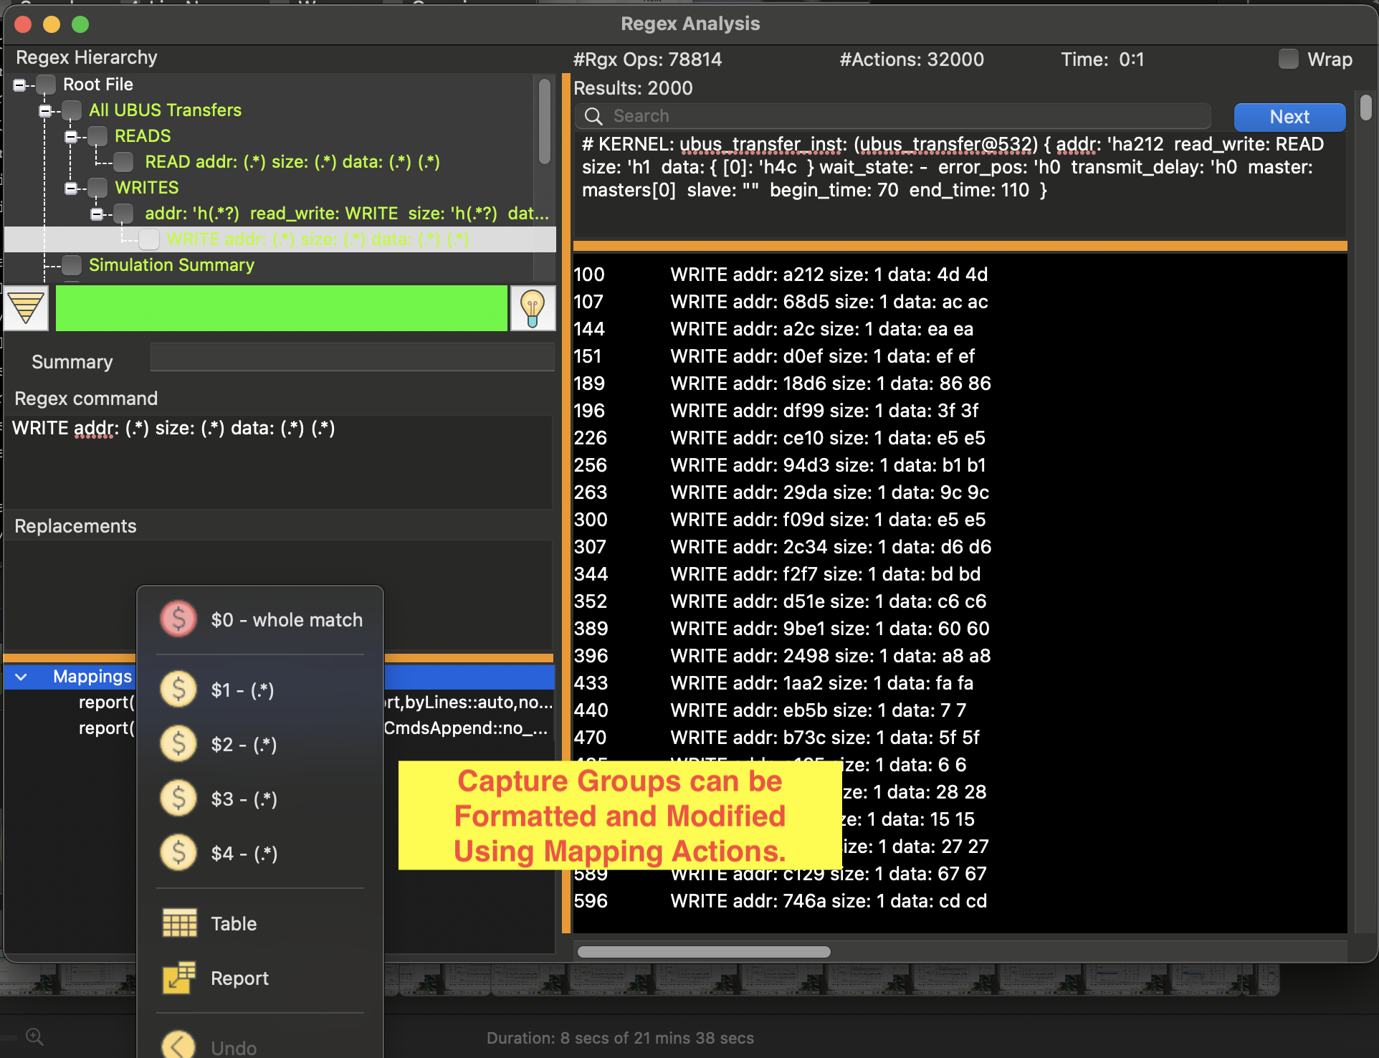Viewport: 1379px width, 1058px height.
Task: Click the Regex command text area
Action: [x=278, y=462]
